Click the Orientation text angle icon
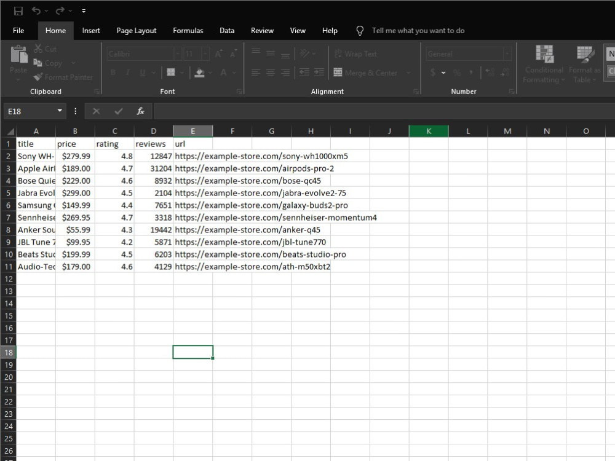Viewport: 615px width, 461px height. (305, 53)
